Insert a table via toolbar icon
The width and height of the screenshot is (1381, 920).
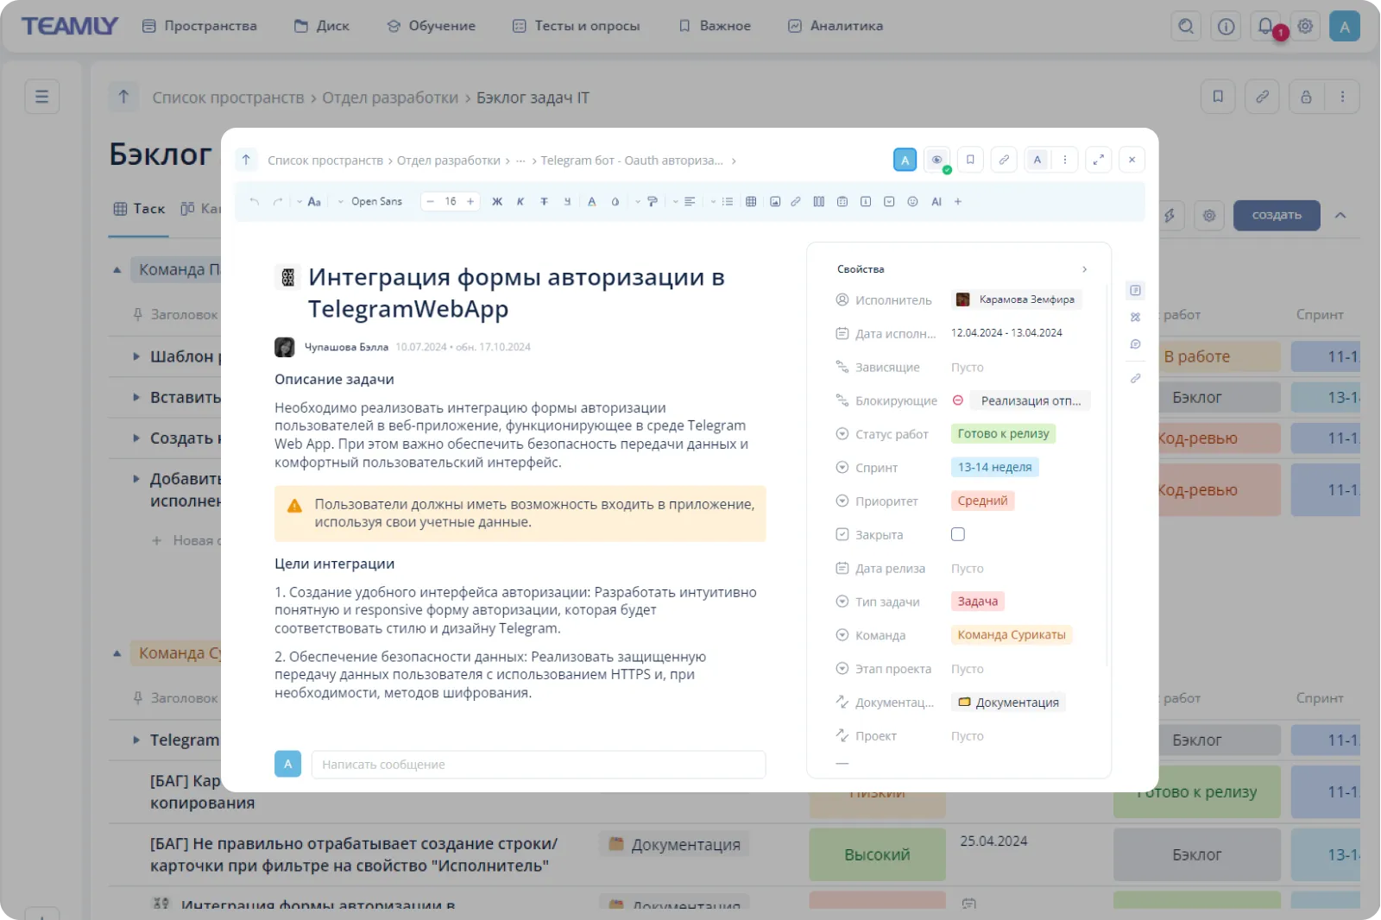pyautogui.click(x=751, y=202)
